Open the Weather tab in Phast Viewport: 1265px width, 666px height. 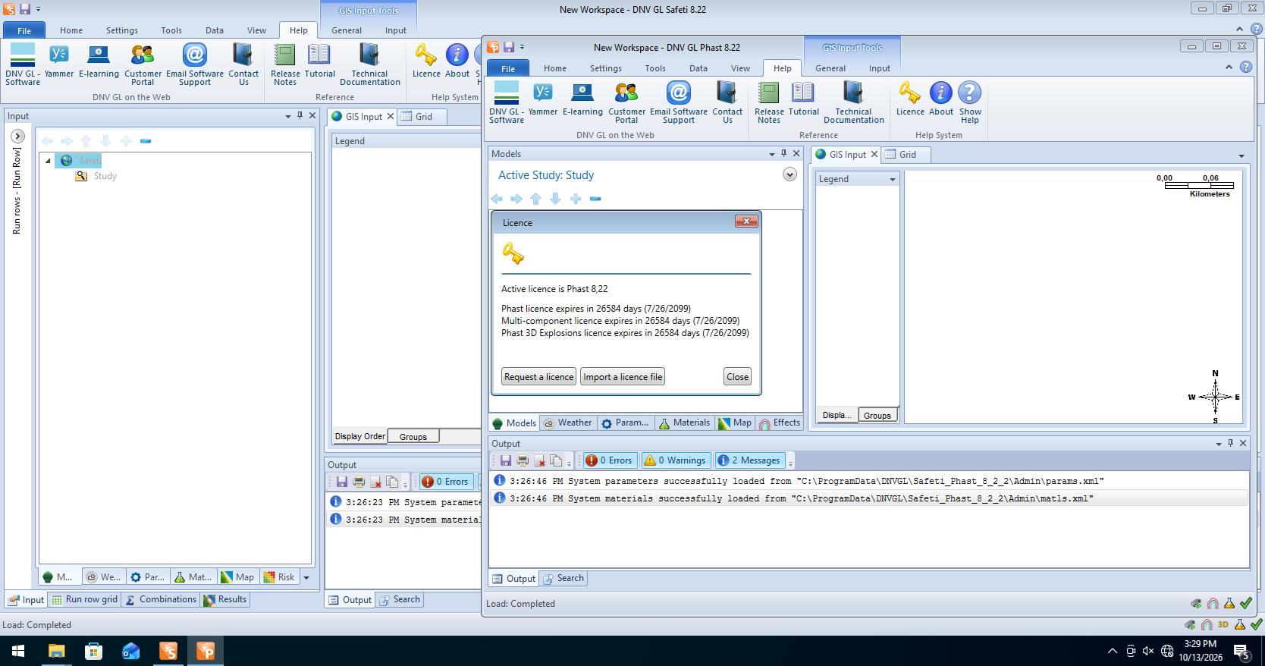click(568, 423)
